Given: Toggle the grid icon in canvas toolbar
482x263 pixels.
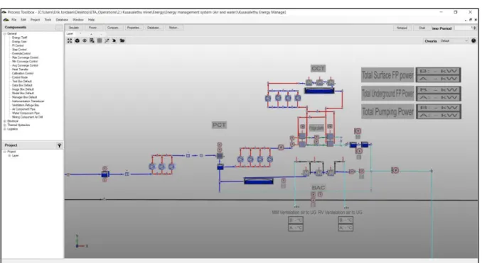Looking at the screenshot, I should tap(100, 40).
